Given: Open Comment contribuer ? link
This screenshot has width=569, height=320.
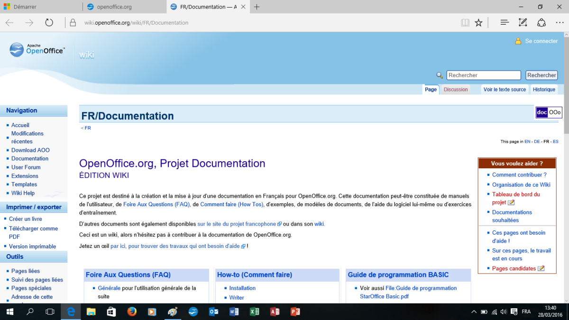Looking at the screenshot, I should point(519,175).
